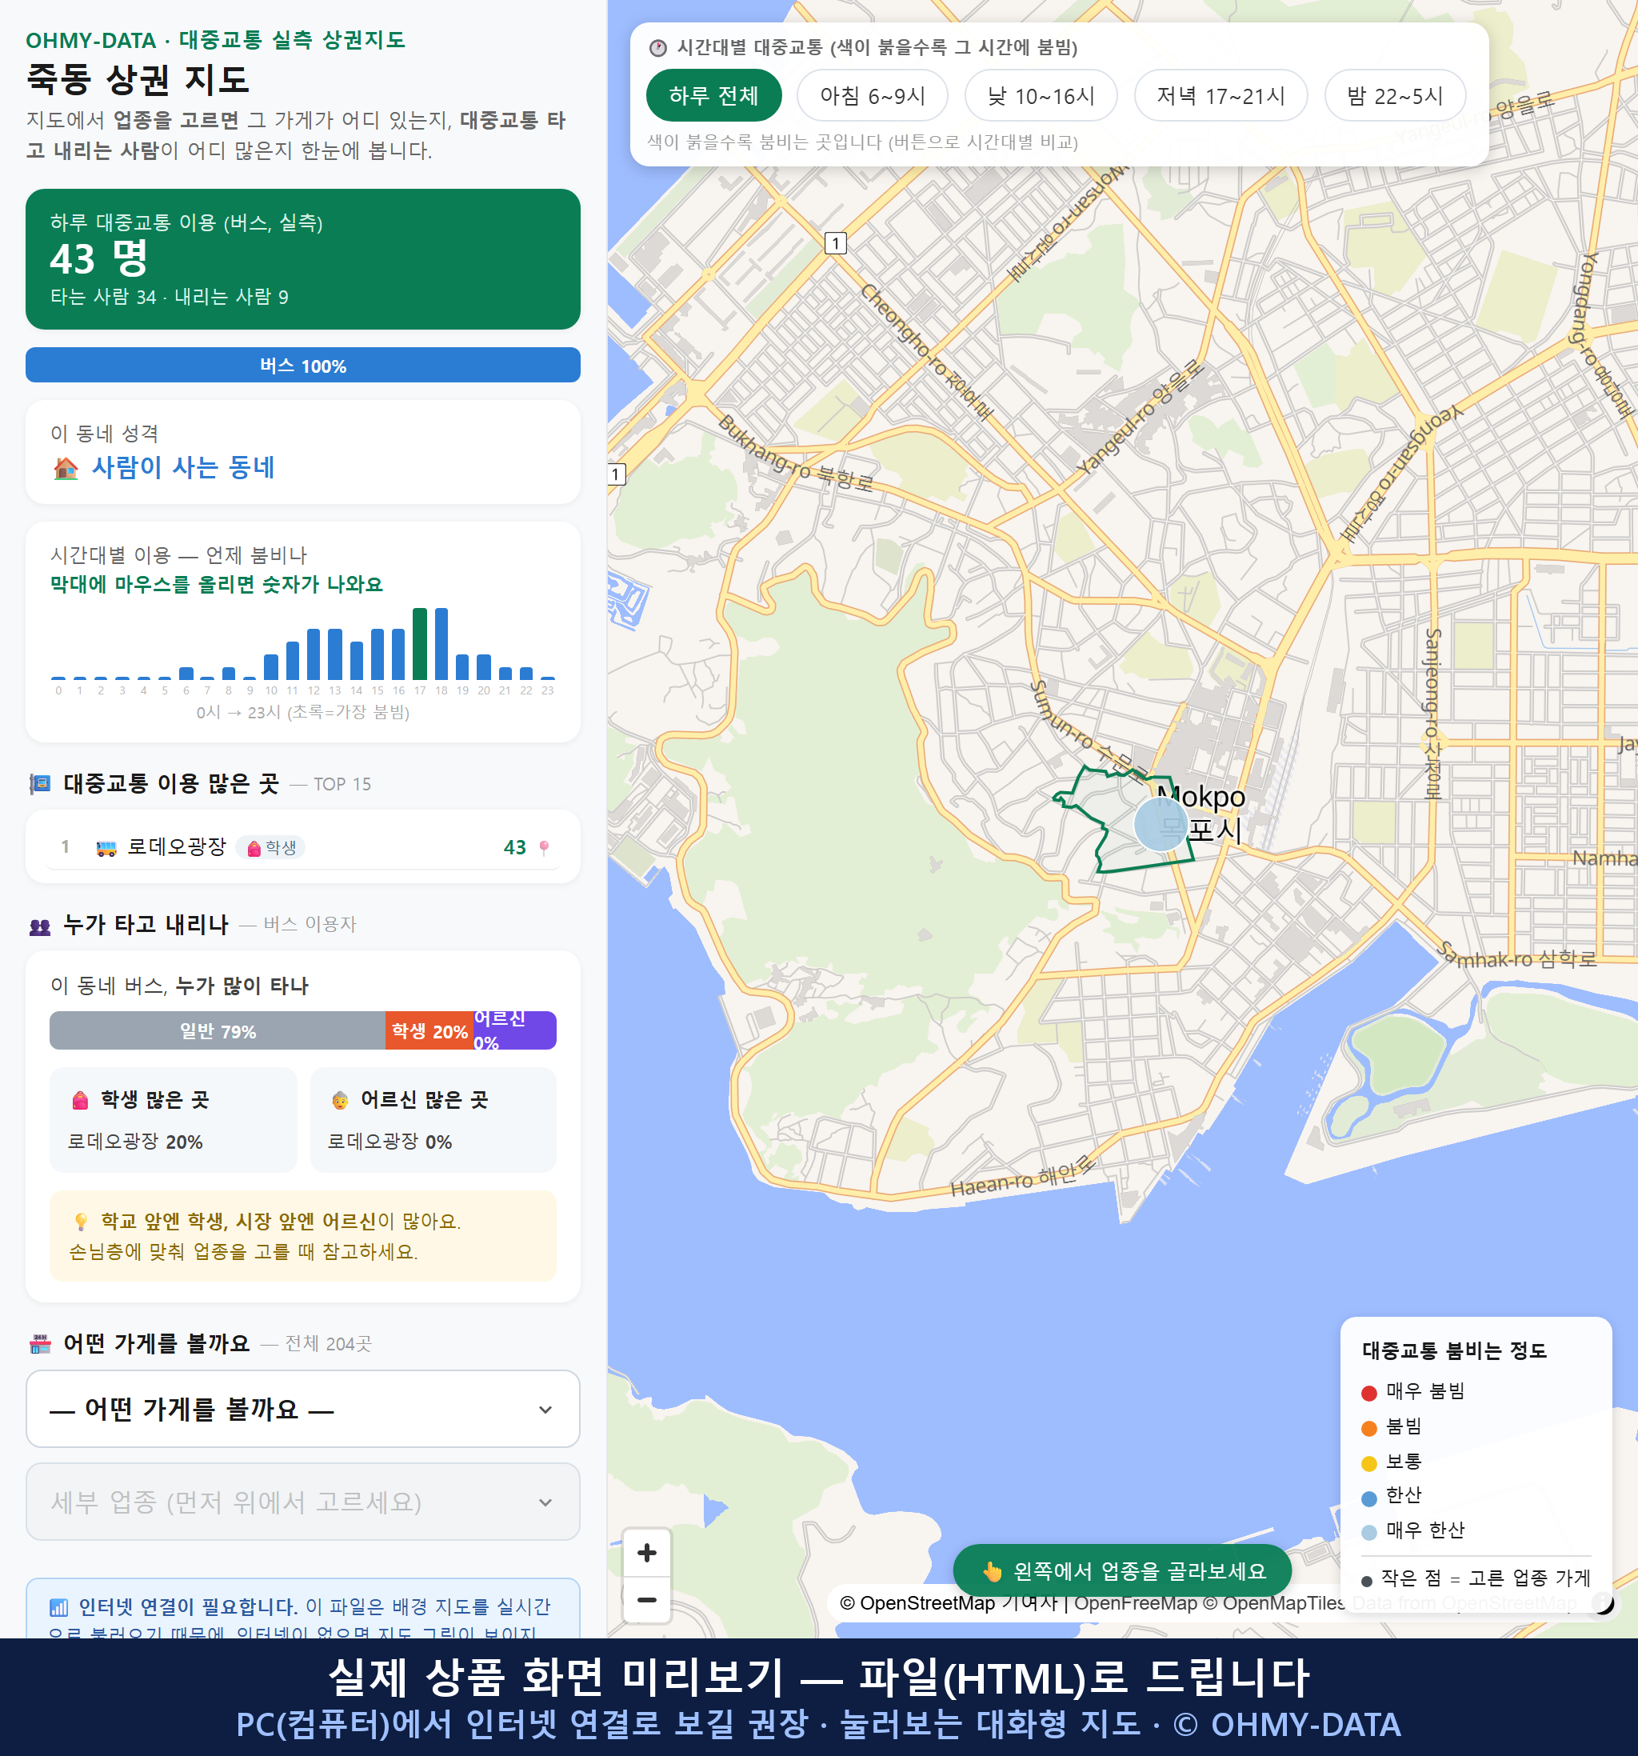Click the 버스 100% progress bar
The height and width of the screenshot is (1756, 1638).
tap(303, 365)
